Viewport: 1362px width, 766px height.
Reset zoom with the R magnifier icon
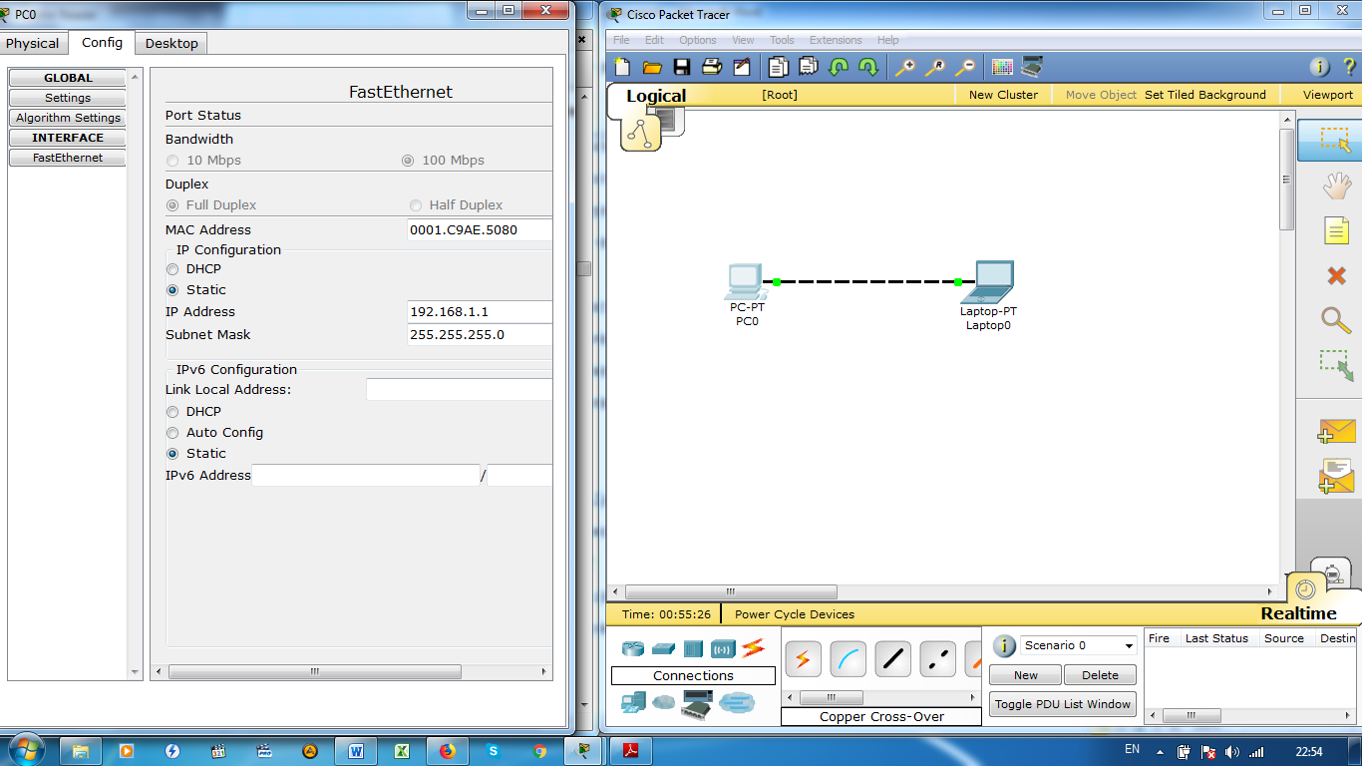point(935,67)
